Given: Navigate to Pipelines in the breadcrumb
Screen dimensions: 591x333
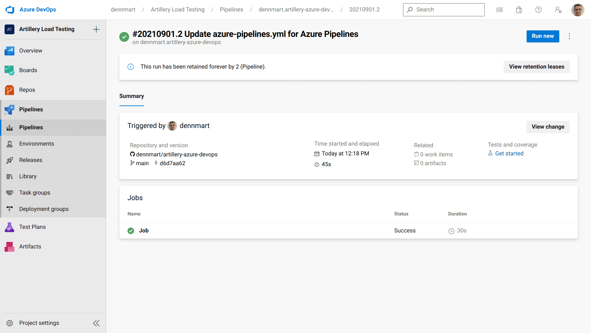Looking at the screenshot, I should [231, 9].
